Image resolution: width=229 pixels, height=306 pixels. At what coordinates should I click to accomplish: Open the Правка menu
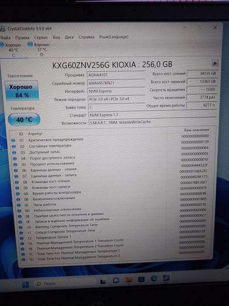click(x=22, y=38)
